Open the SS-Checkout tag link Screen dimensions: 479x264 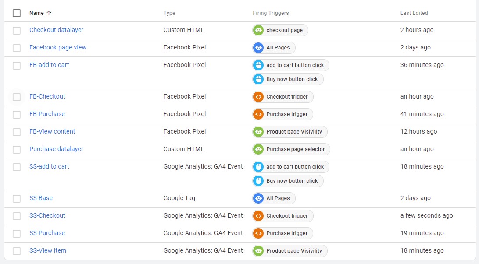[x=47, y=215]
